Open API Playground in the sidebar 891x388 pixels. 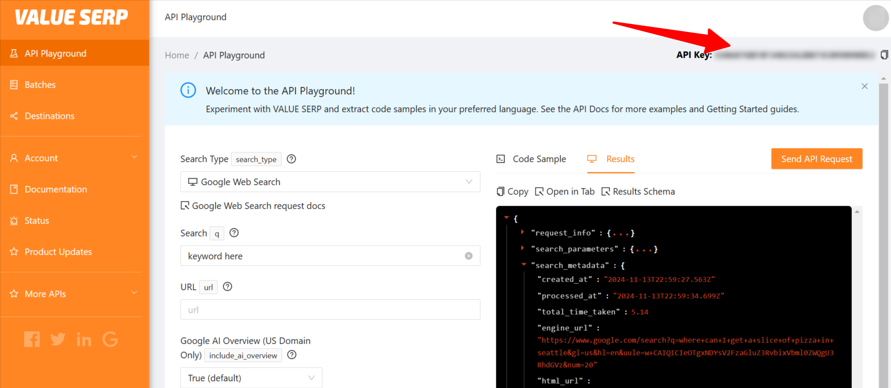[x=75, y=53]
